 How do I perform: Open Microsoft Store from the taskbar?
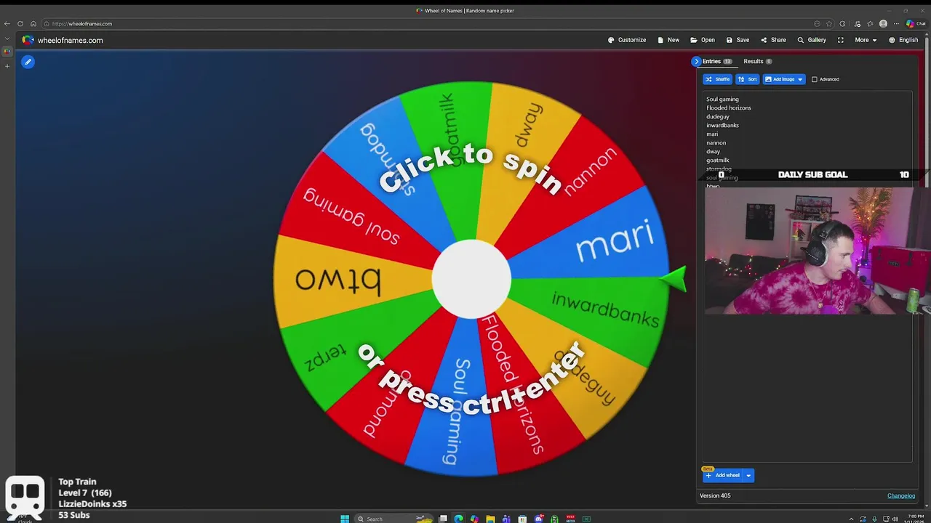pyautogui.click(x=522, y=519)
